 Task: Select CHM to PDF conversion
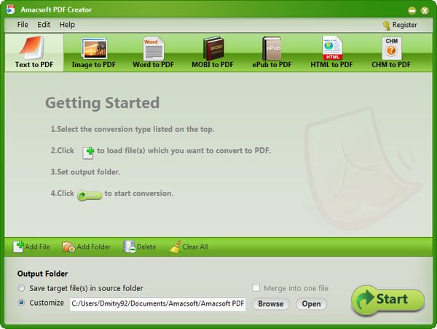(391, 53)
